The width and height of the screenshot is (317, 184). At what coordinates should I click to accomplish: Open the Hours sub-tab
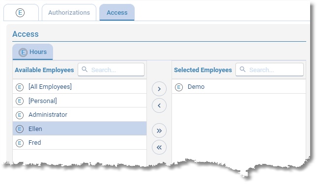click(x=33, y=52)
